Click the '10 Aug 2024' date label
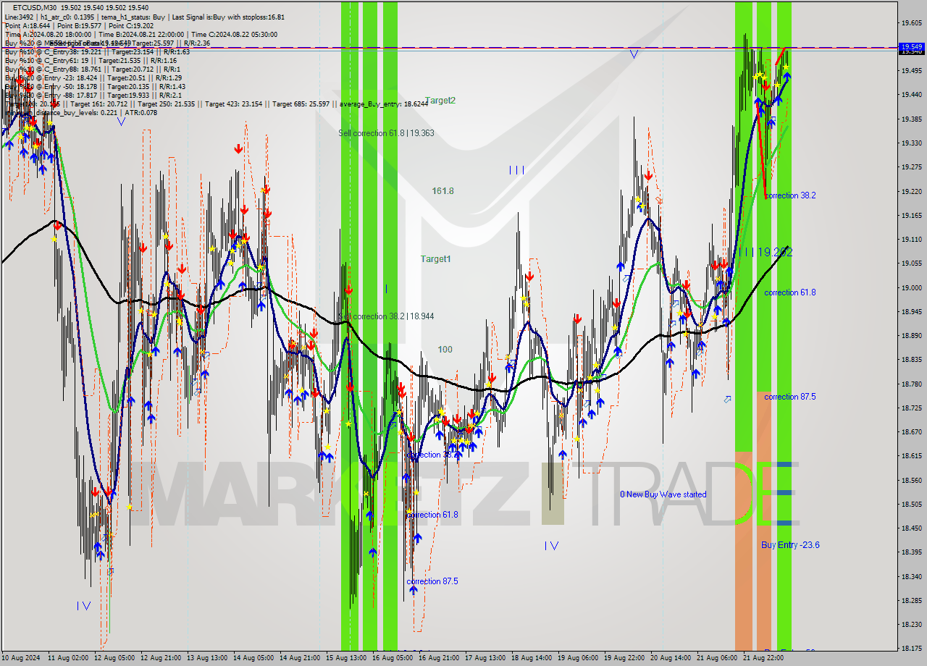 click(x=21, y=658)
